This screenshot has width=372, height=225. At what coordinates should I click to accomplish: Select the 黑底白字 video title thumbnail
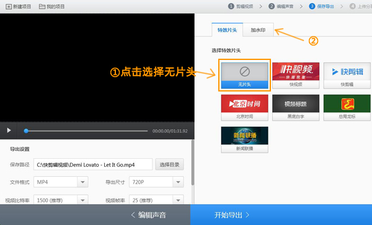click(296, 108)
